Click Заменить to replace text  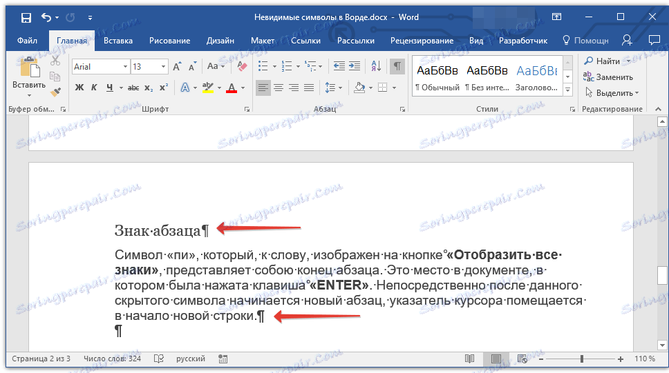[608, 77]
